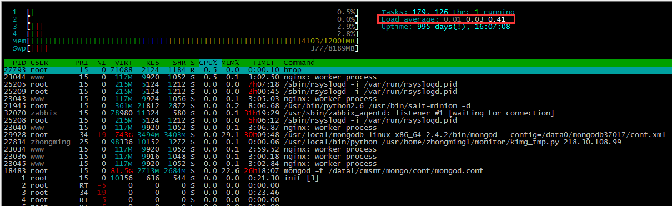Select the init [3] process row
Image resolution: width=672 pixels, height=206 pixels.
(337, 178)
